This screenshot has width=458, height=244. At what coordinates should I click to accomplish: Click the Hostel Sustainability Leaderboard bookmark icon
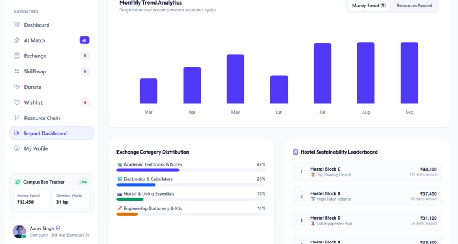tap(295, 152)
